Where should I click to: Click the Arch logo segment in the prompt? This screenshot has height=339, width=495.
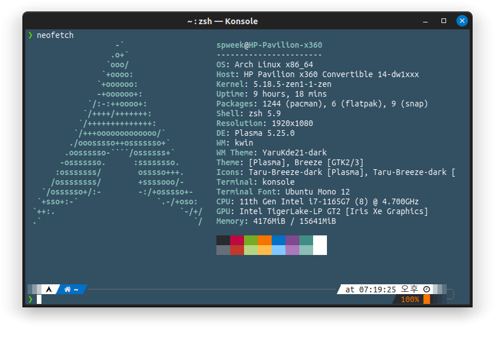click(49, 289)
